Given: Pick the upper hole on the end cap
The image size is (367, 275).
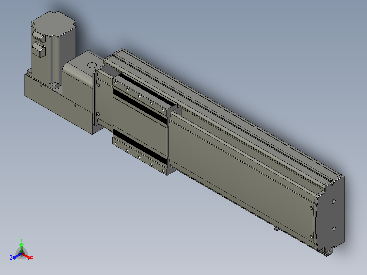Looking at the screenshot, I should pyautogui.click(x=334, y=201).
